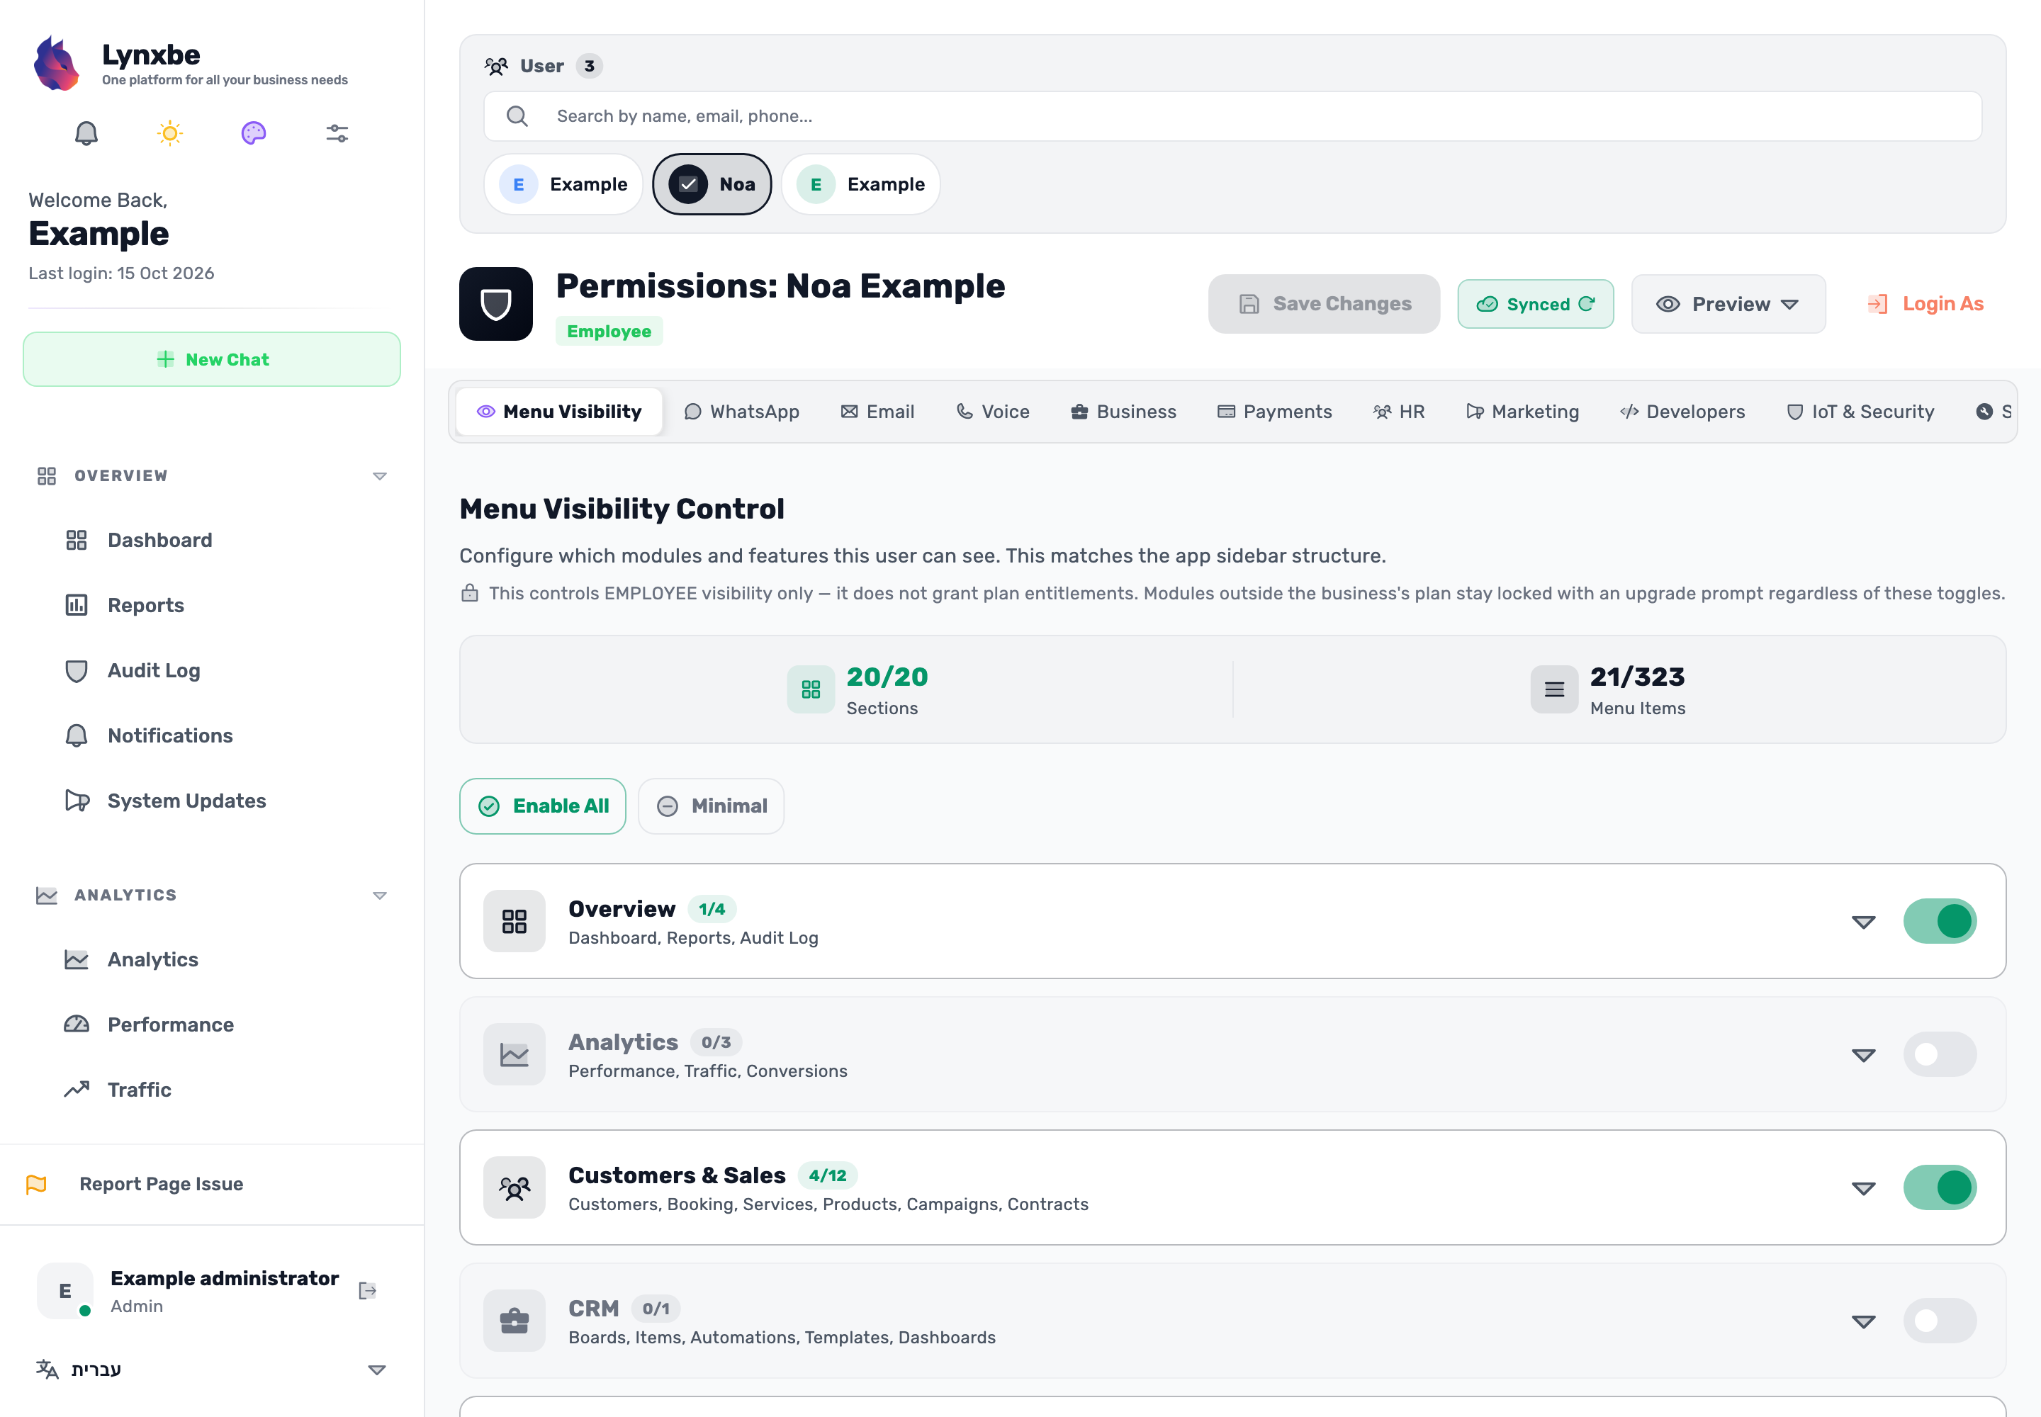Open the color palette icon
This screenshot has width=2041, height=1417.
(x=253, y=133)
